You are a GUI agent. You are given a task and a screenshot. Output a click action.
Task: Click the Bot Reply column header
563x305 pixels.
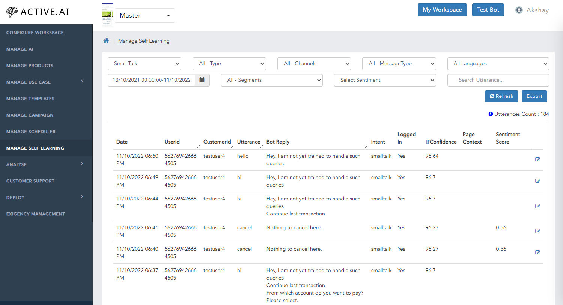pyautogui.click(x=278, y=142)
